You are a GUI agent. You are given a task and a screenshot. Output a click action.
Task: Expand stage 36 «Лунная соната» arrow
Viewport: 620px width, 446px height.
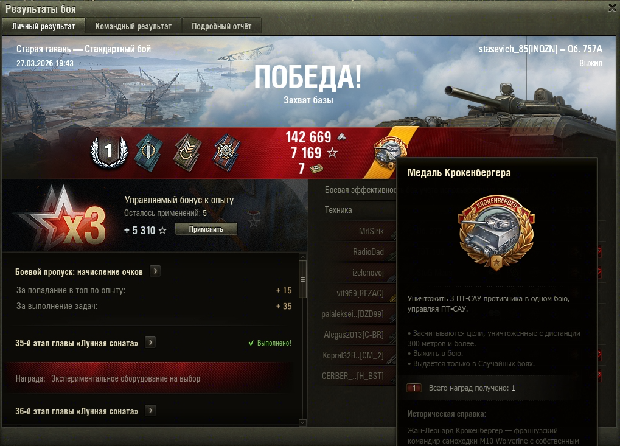[x=150, y=411]
